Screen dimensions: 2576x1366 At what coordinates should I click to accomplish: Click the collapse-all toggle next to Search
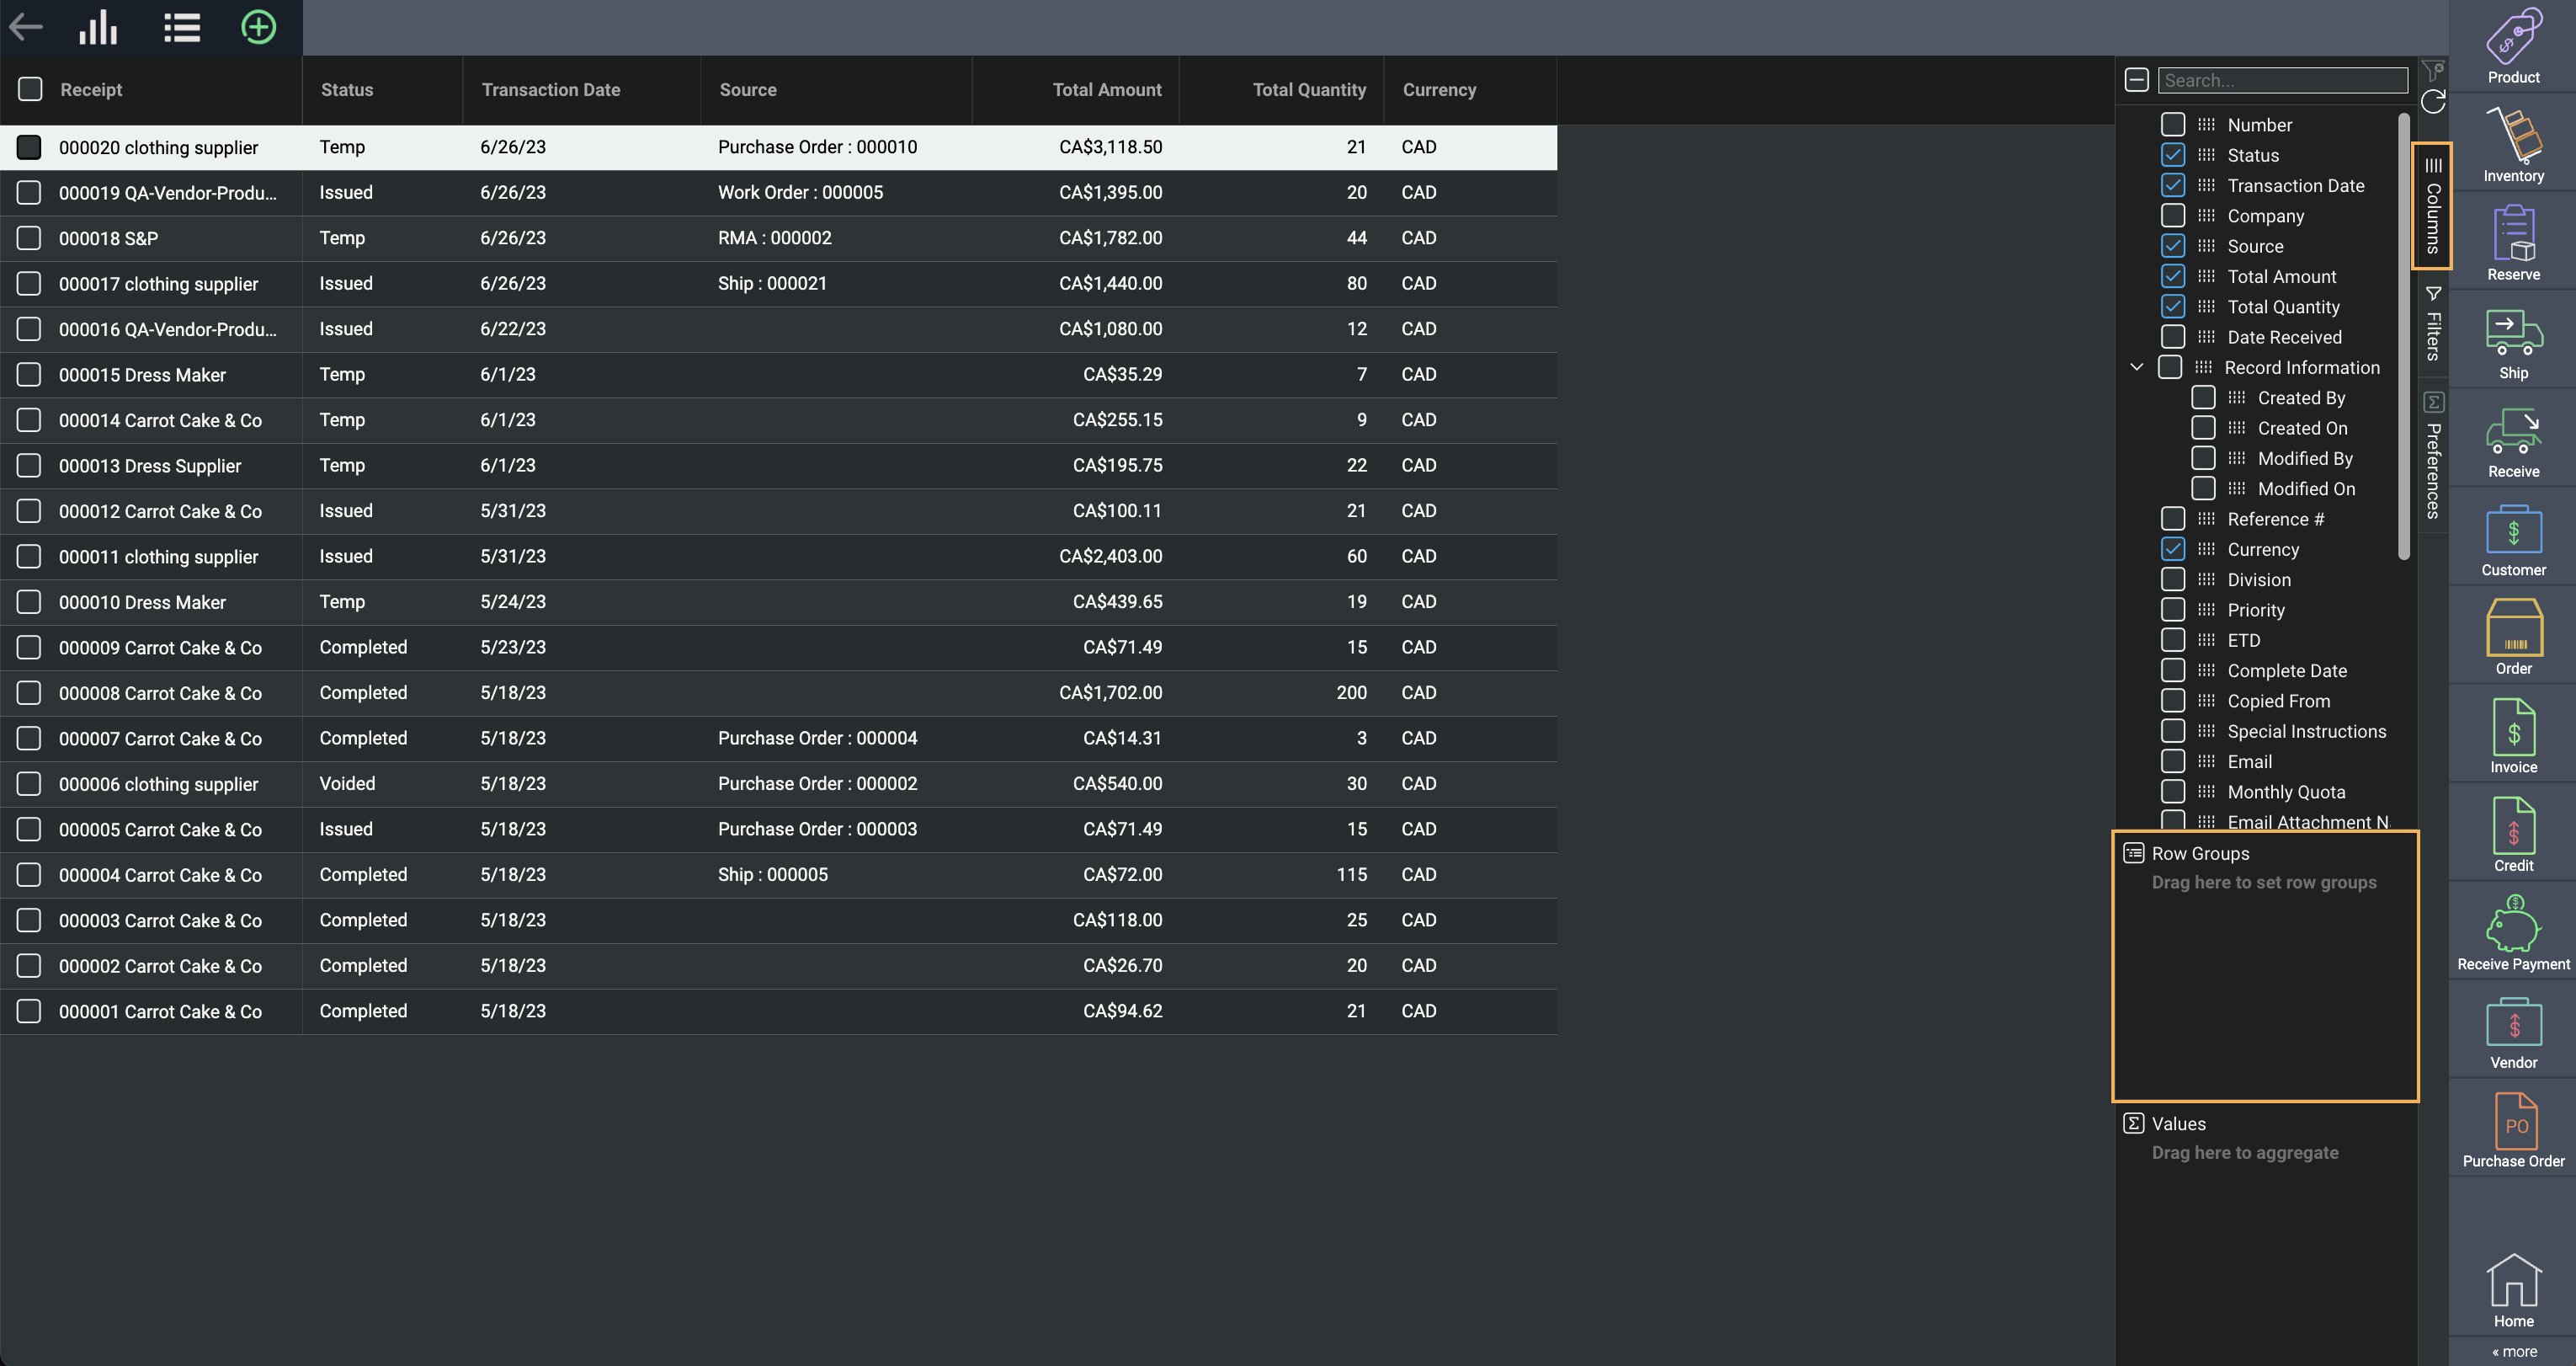(2136, 80)
